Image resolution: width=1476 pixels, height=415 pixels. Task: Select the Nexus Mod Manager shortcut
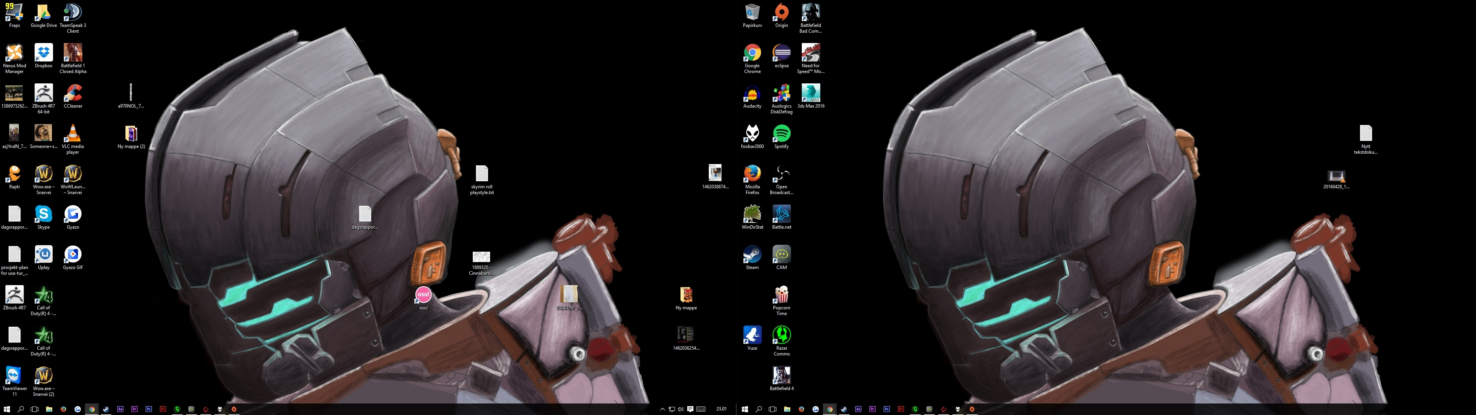[14, 58]
